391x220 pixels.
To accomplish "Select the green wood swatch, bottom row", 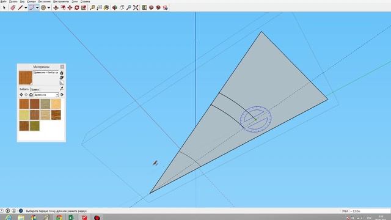I will [x=35, y=126].
